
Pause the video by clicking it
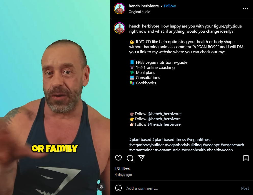pos(55,97)
